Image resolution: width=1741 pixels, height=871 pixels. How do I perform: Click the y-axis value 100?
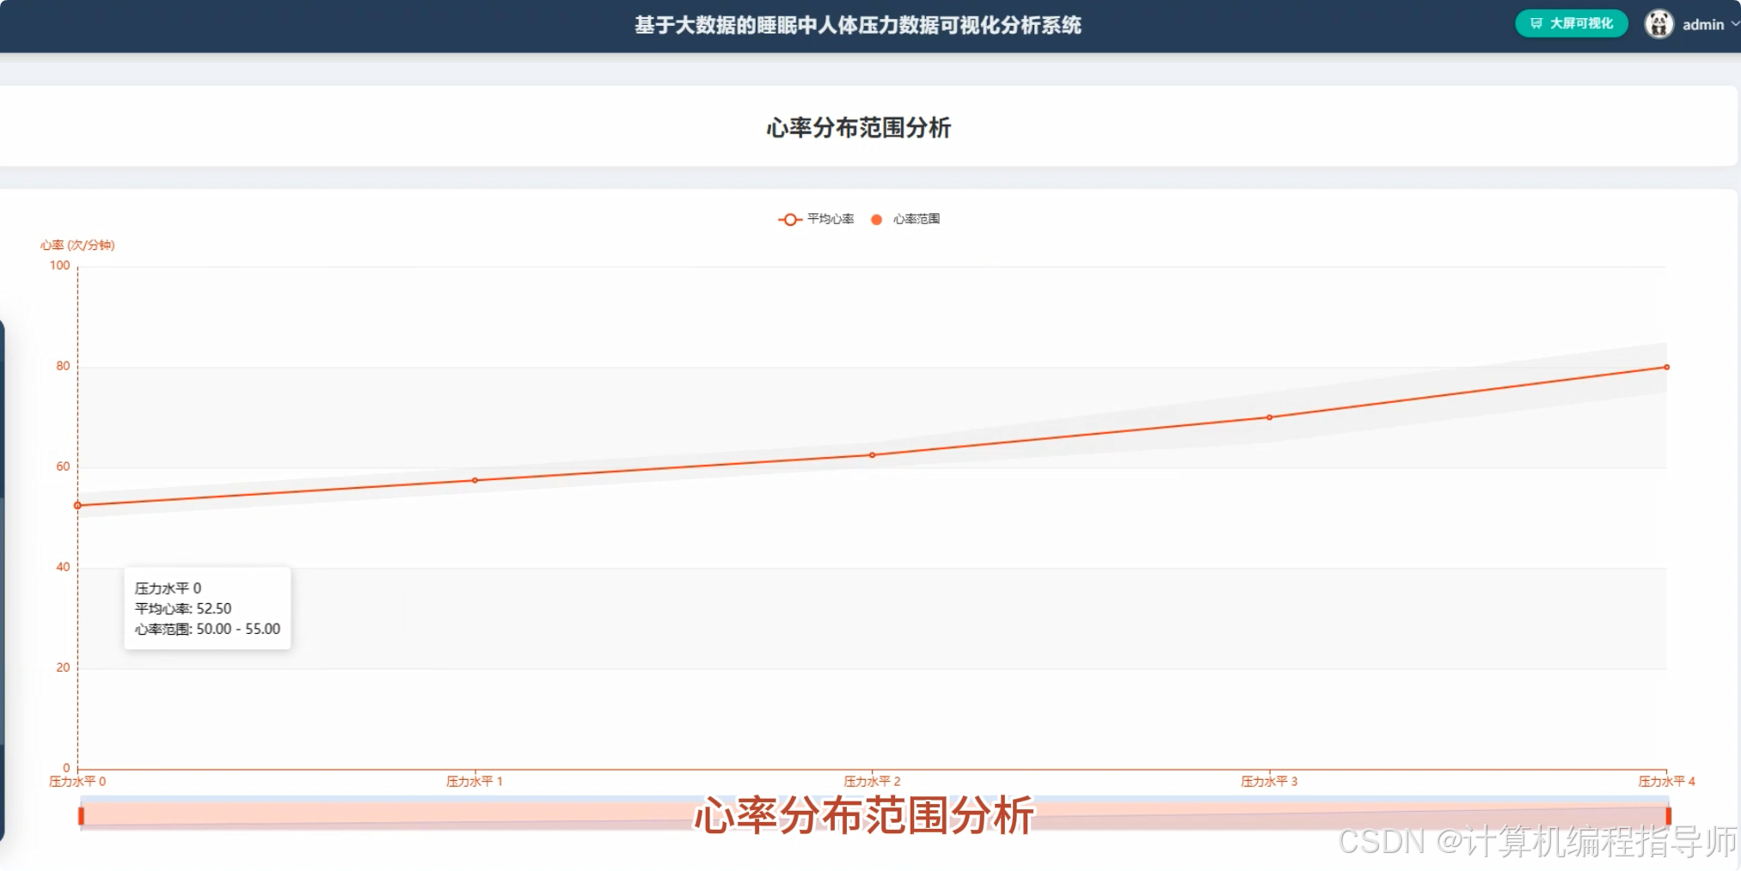[x=59, y=265]
